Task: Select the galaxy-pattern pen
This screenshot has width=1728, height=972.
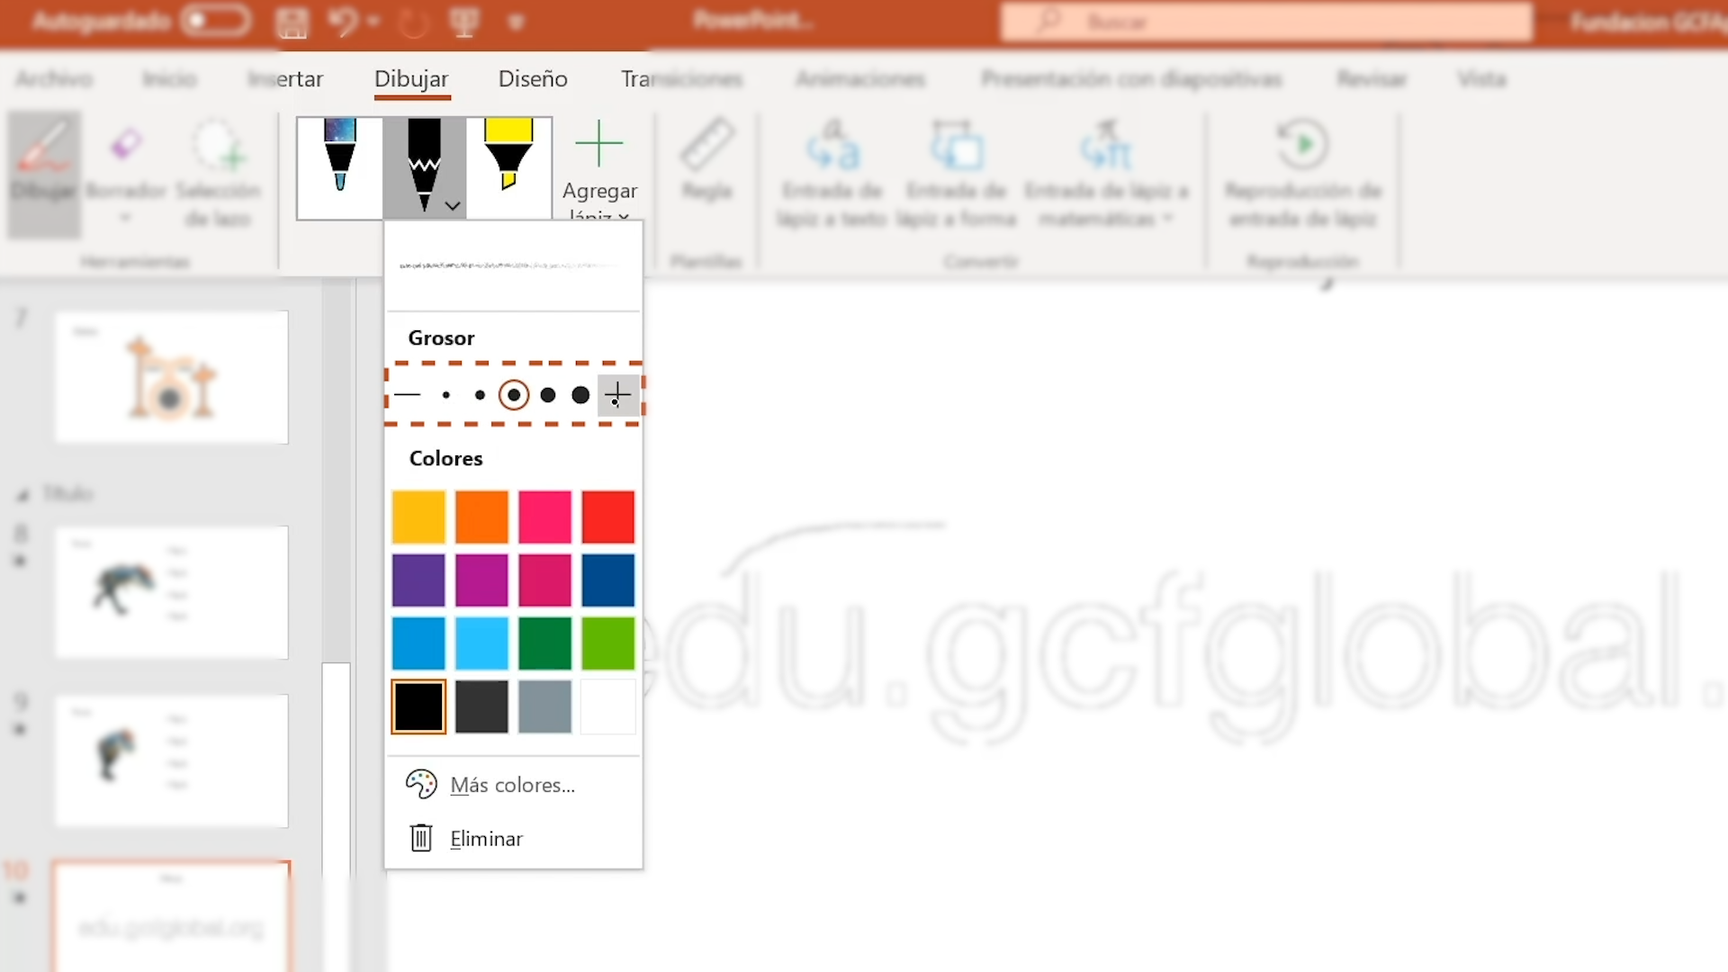Action: point(339,167)
